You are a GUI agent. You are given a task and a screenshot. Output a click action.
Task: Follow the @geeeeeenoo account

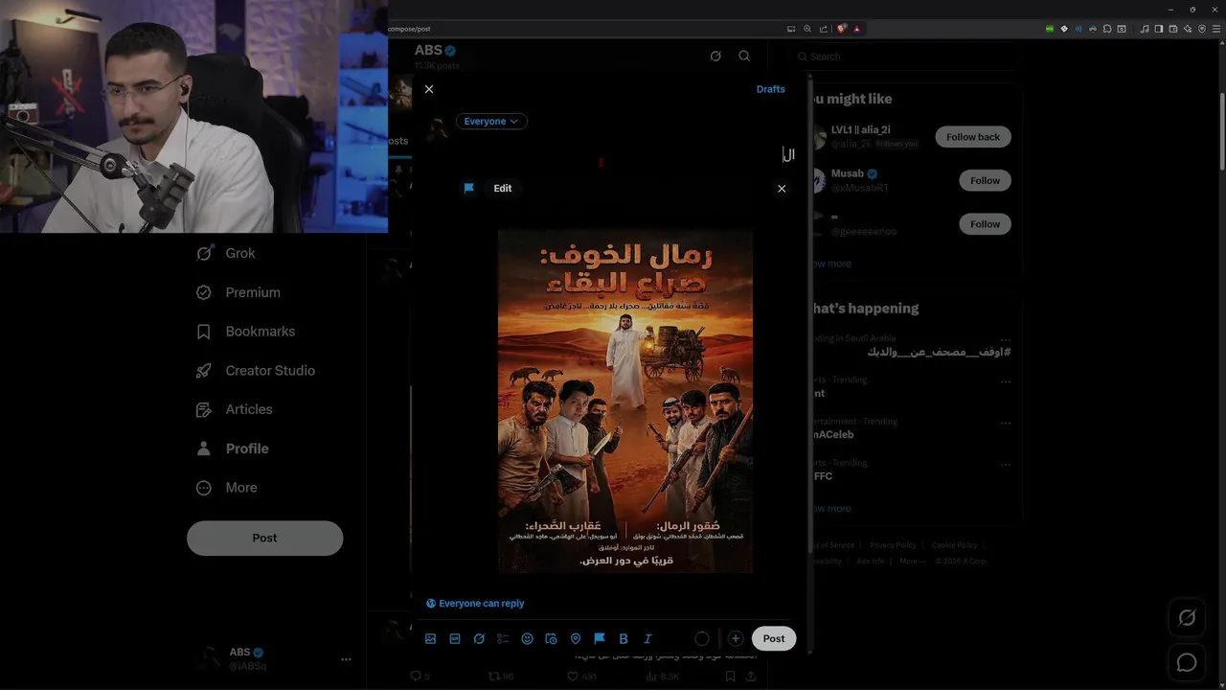click(x=985, y=224)
